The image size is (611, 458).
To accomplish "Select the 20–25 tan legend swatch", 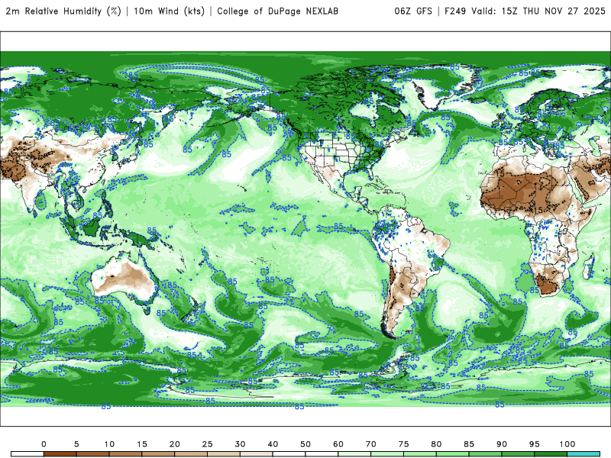I will click(191, 454).
